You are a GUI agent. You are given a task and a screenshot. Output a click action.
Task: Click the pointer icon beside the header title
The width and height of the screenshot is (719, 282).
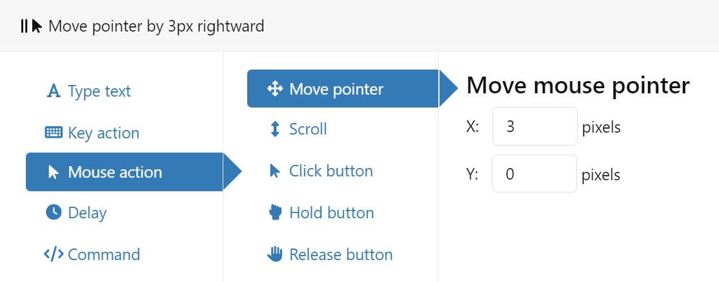click(x=37, y=26)
